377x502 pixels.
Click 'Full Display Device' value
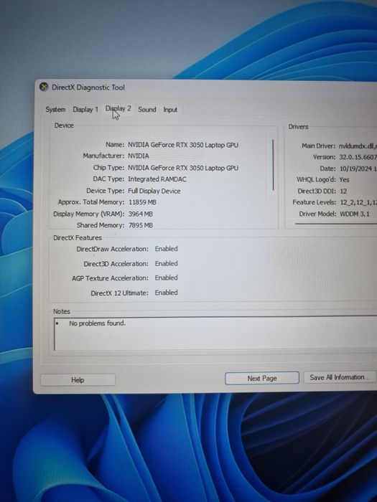154,191
